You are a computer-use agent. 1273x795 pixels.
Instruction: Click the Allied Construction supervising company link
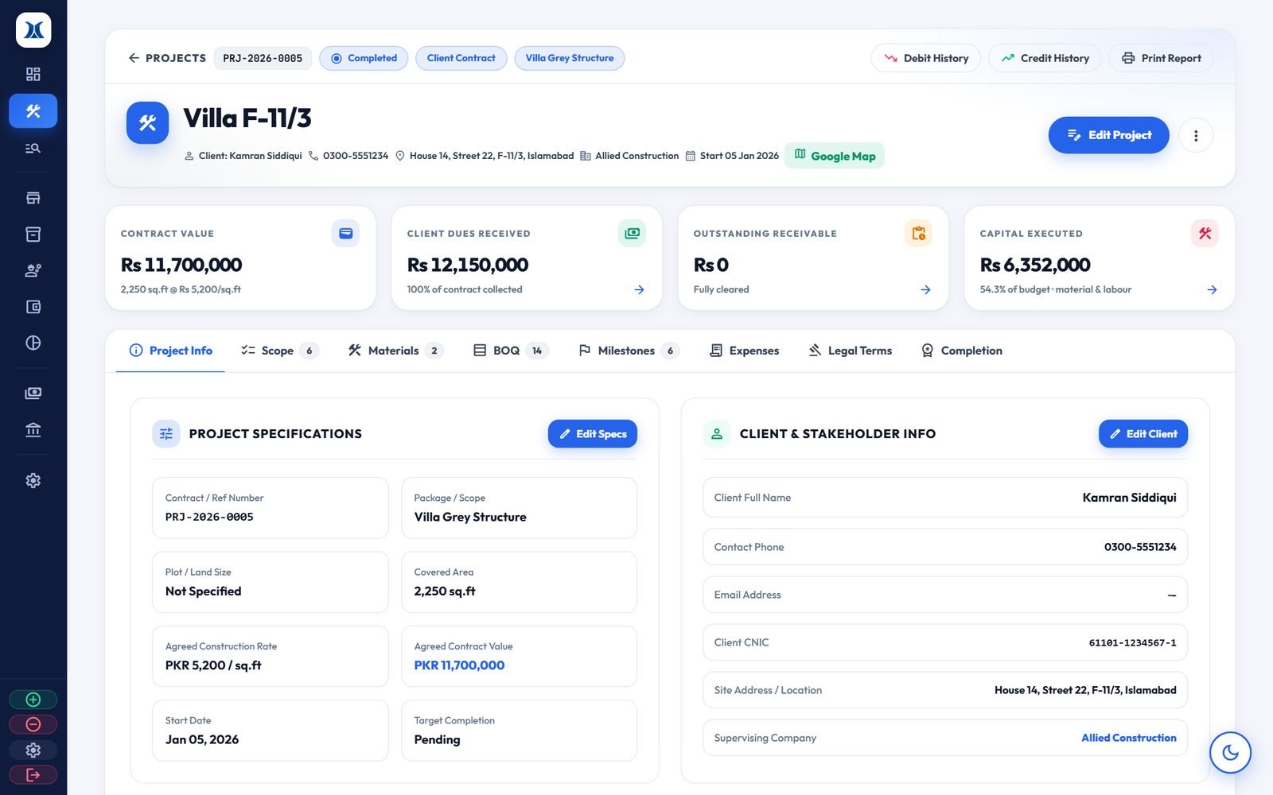(1128, 738)
